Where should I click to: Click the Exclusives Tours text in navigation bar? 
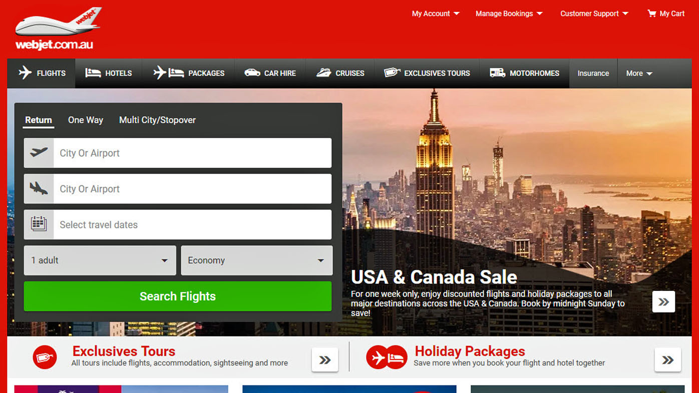point(437,73)
